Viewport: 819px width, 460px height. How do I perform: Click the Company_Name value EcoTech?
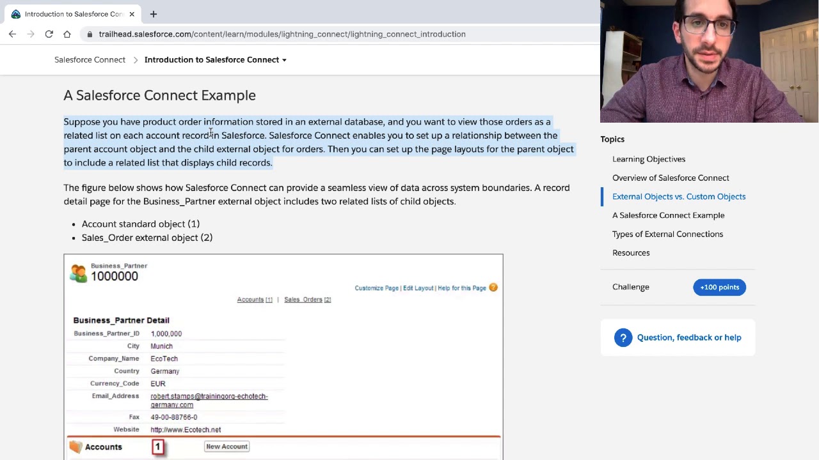[x=164, y=359]
